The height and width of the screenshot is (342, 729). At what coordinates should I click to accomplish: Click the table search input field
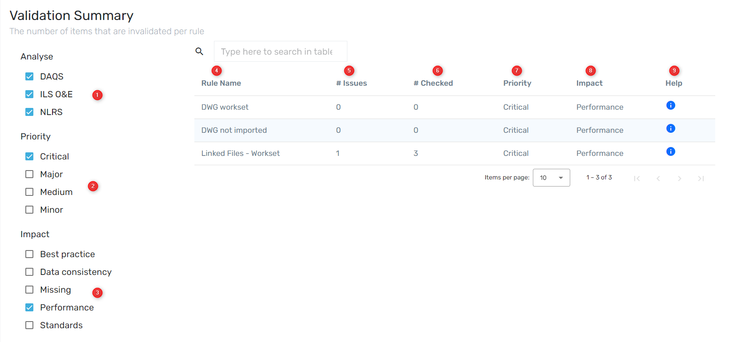[280, 51]
